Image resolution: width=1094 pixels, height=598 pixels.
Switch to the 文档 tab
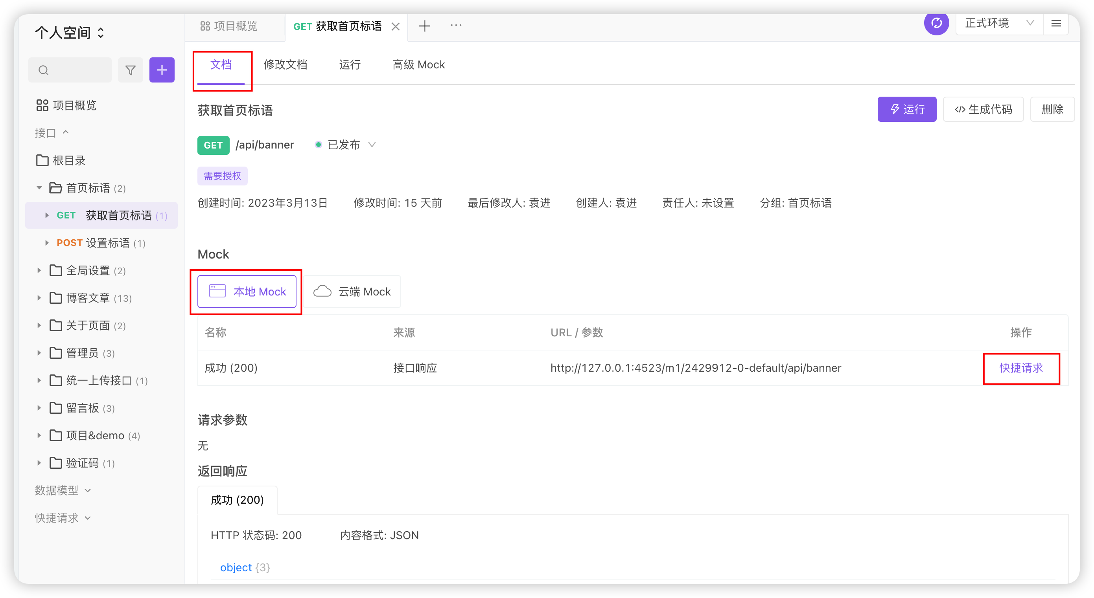pyautogui.click(x=221, y=64)
